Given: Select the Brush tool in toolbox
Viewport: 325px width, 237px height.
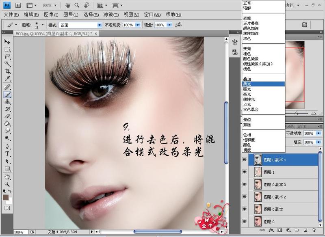Looking at the screenshot, I should click(x=7, y=95).
